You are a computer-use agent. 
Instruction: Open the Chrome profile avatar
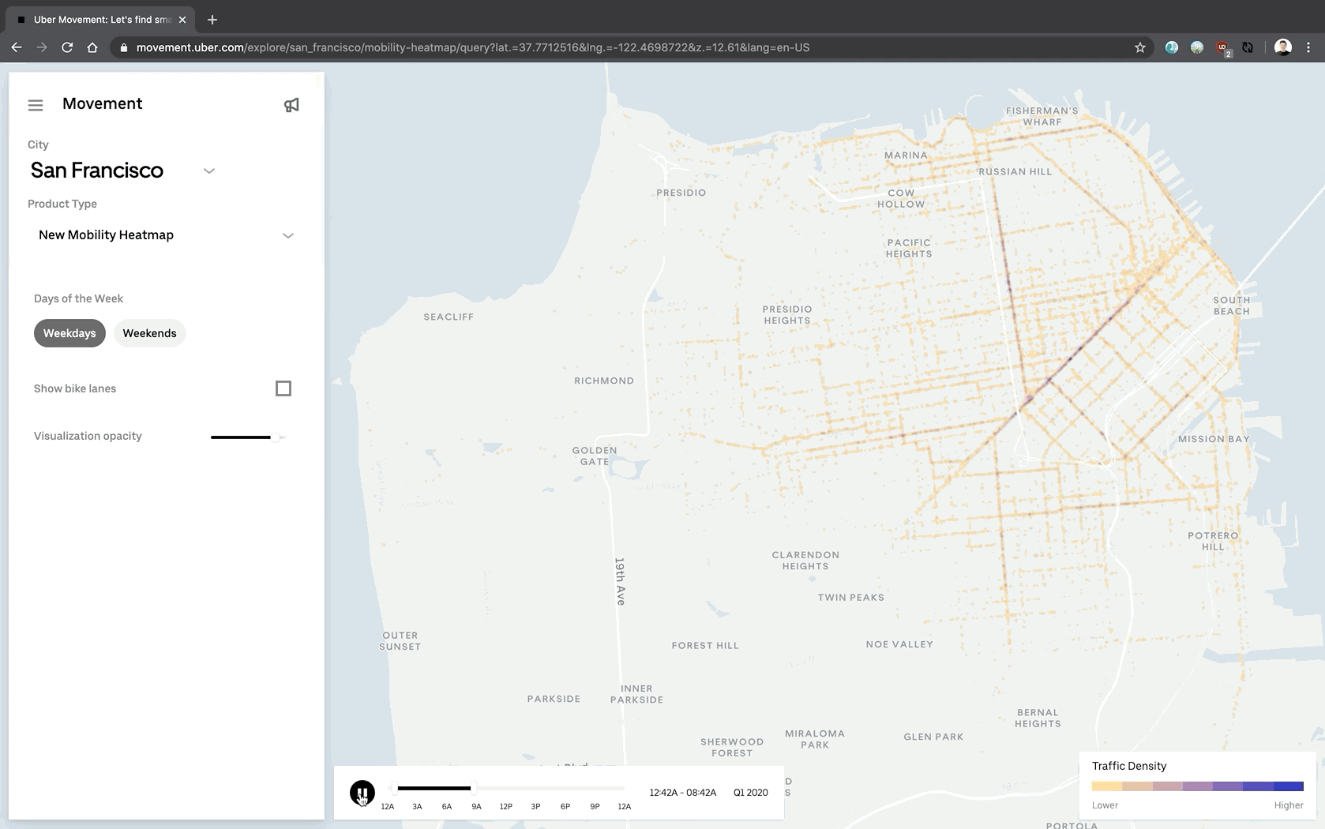click(1283, 47)
